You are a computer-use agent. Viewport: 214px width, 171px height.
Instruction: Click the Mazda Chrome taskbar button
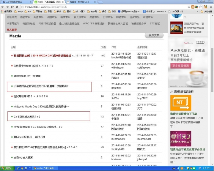[45, 168]
